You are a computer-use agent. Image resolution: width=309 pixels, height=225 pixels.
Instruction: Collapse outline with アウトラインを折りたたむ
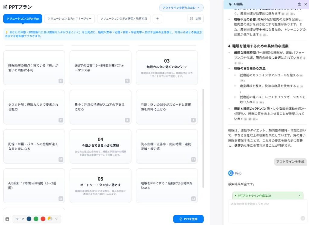click(x=181, y=8)
